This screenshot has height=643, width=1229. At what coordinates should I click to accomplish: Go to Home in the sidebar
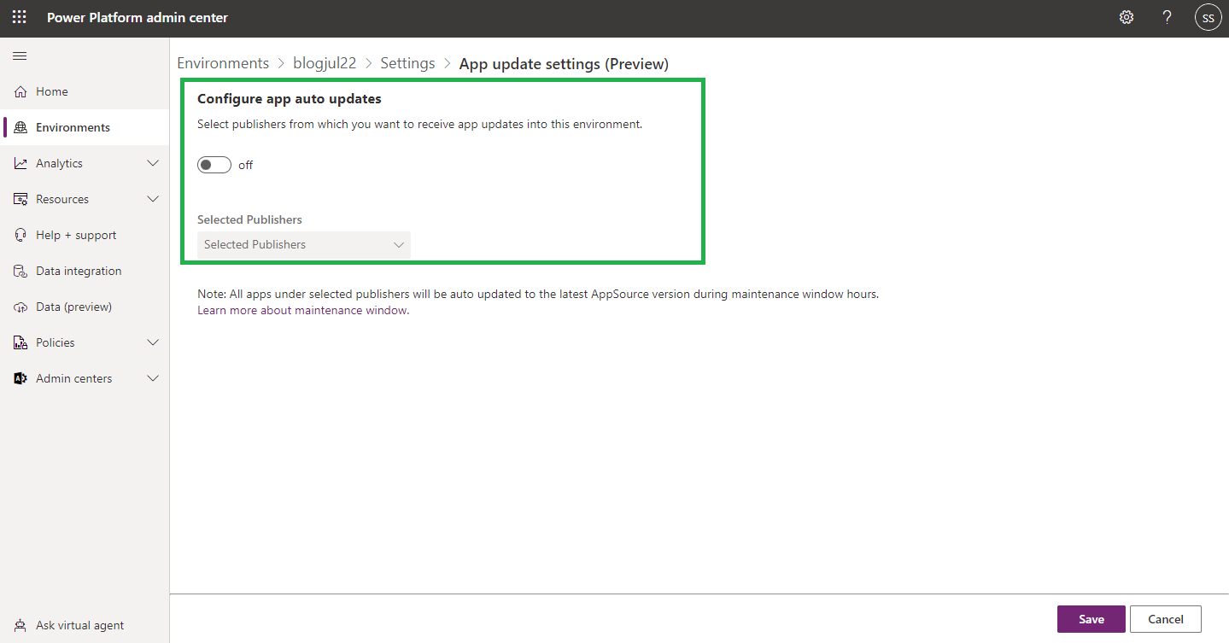pyautogui.click(x=85, y=91)
